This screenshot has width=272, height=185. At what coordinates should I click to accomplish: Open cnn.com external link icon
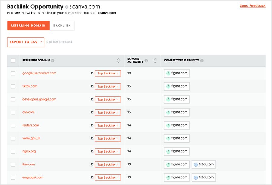92,112
